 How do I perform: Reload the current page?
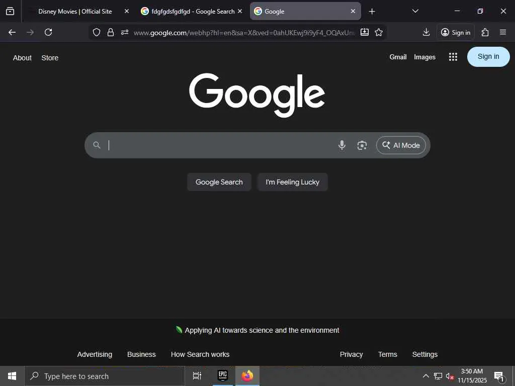(x=48, y=32)
